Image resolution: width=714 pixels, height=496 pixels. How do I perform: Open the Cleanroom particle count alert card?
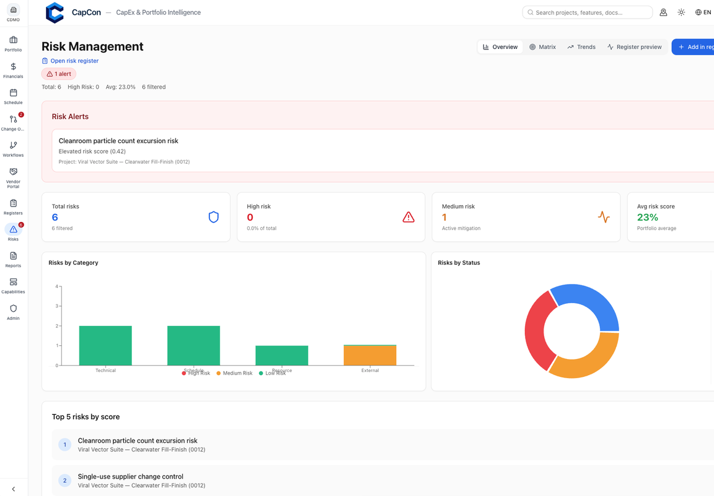coord(382,151)
